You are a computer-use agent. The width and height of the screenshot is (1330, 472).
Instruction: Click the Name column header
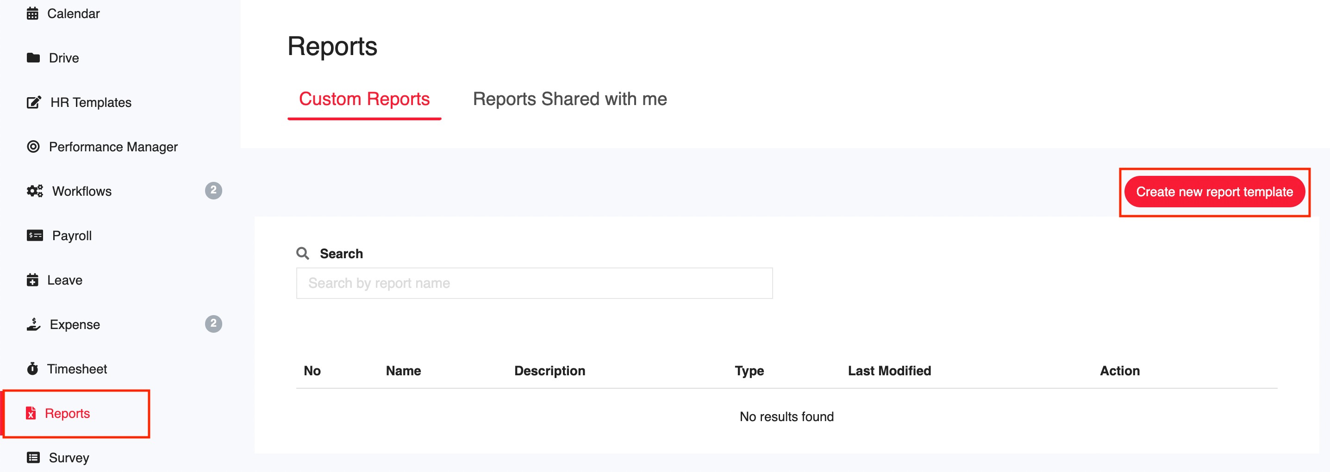403,370
